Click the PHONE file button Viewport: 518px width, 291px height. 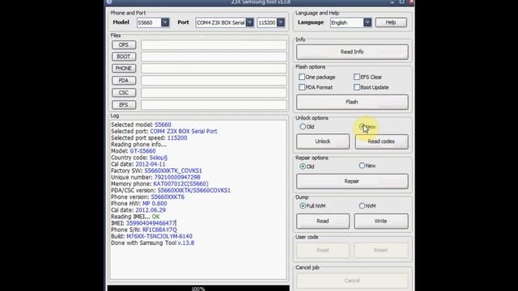click(124, 68)
